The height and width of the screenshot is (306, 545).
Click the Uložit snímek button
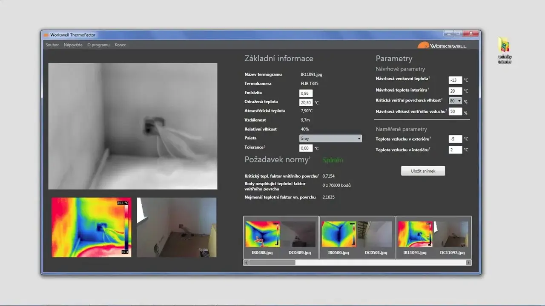click(423, 170)
